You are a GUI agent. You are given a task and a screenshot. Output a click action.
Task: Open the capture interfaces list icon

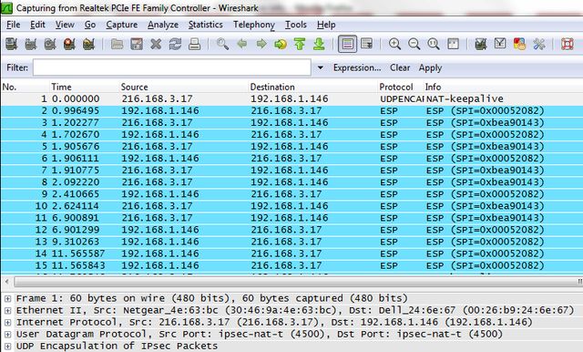(12, 44)
